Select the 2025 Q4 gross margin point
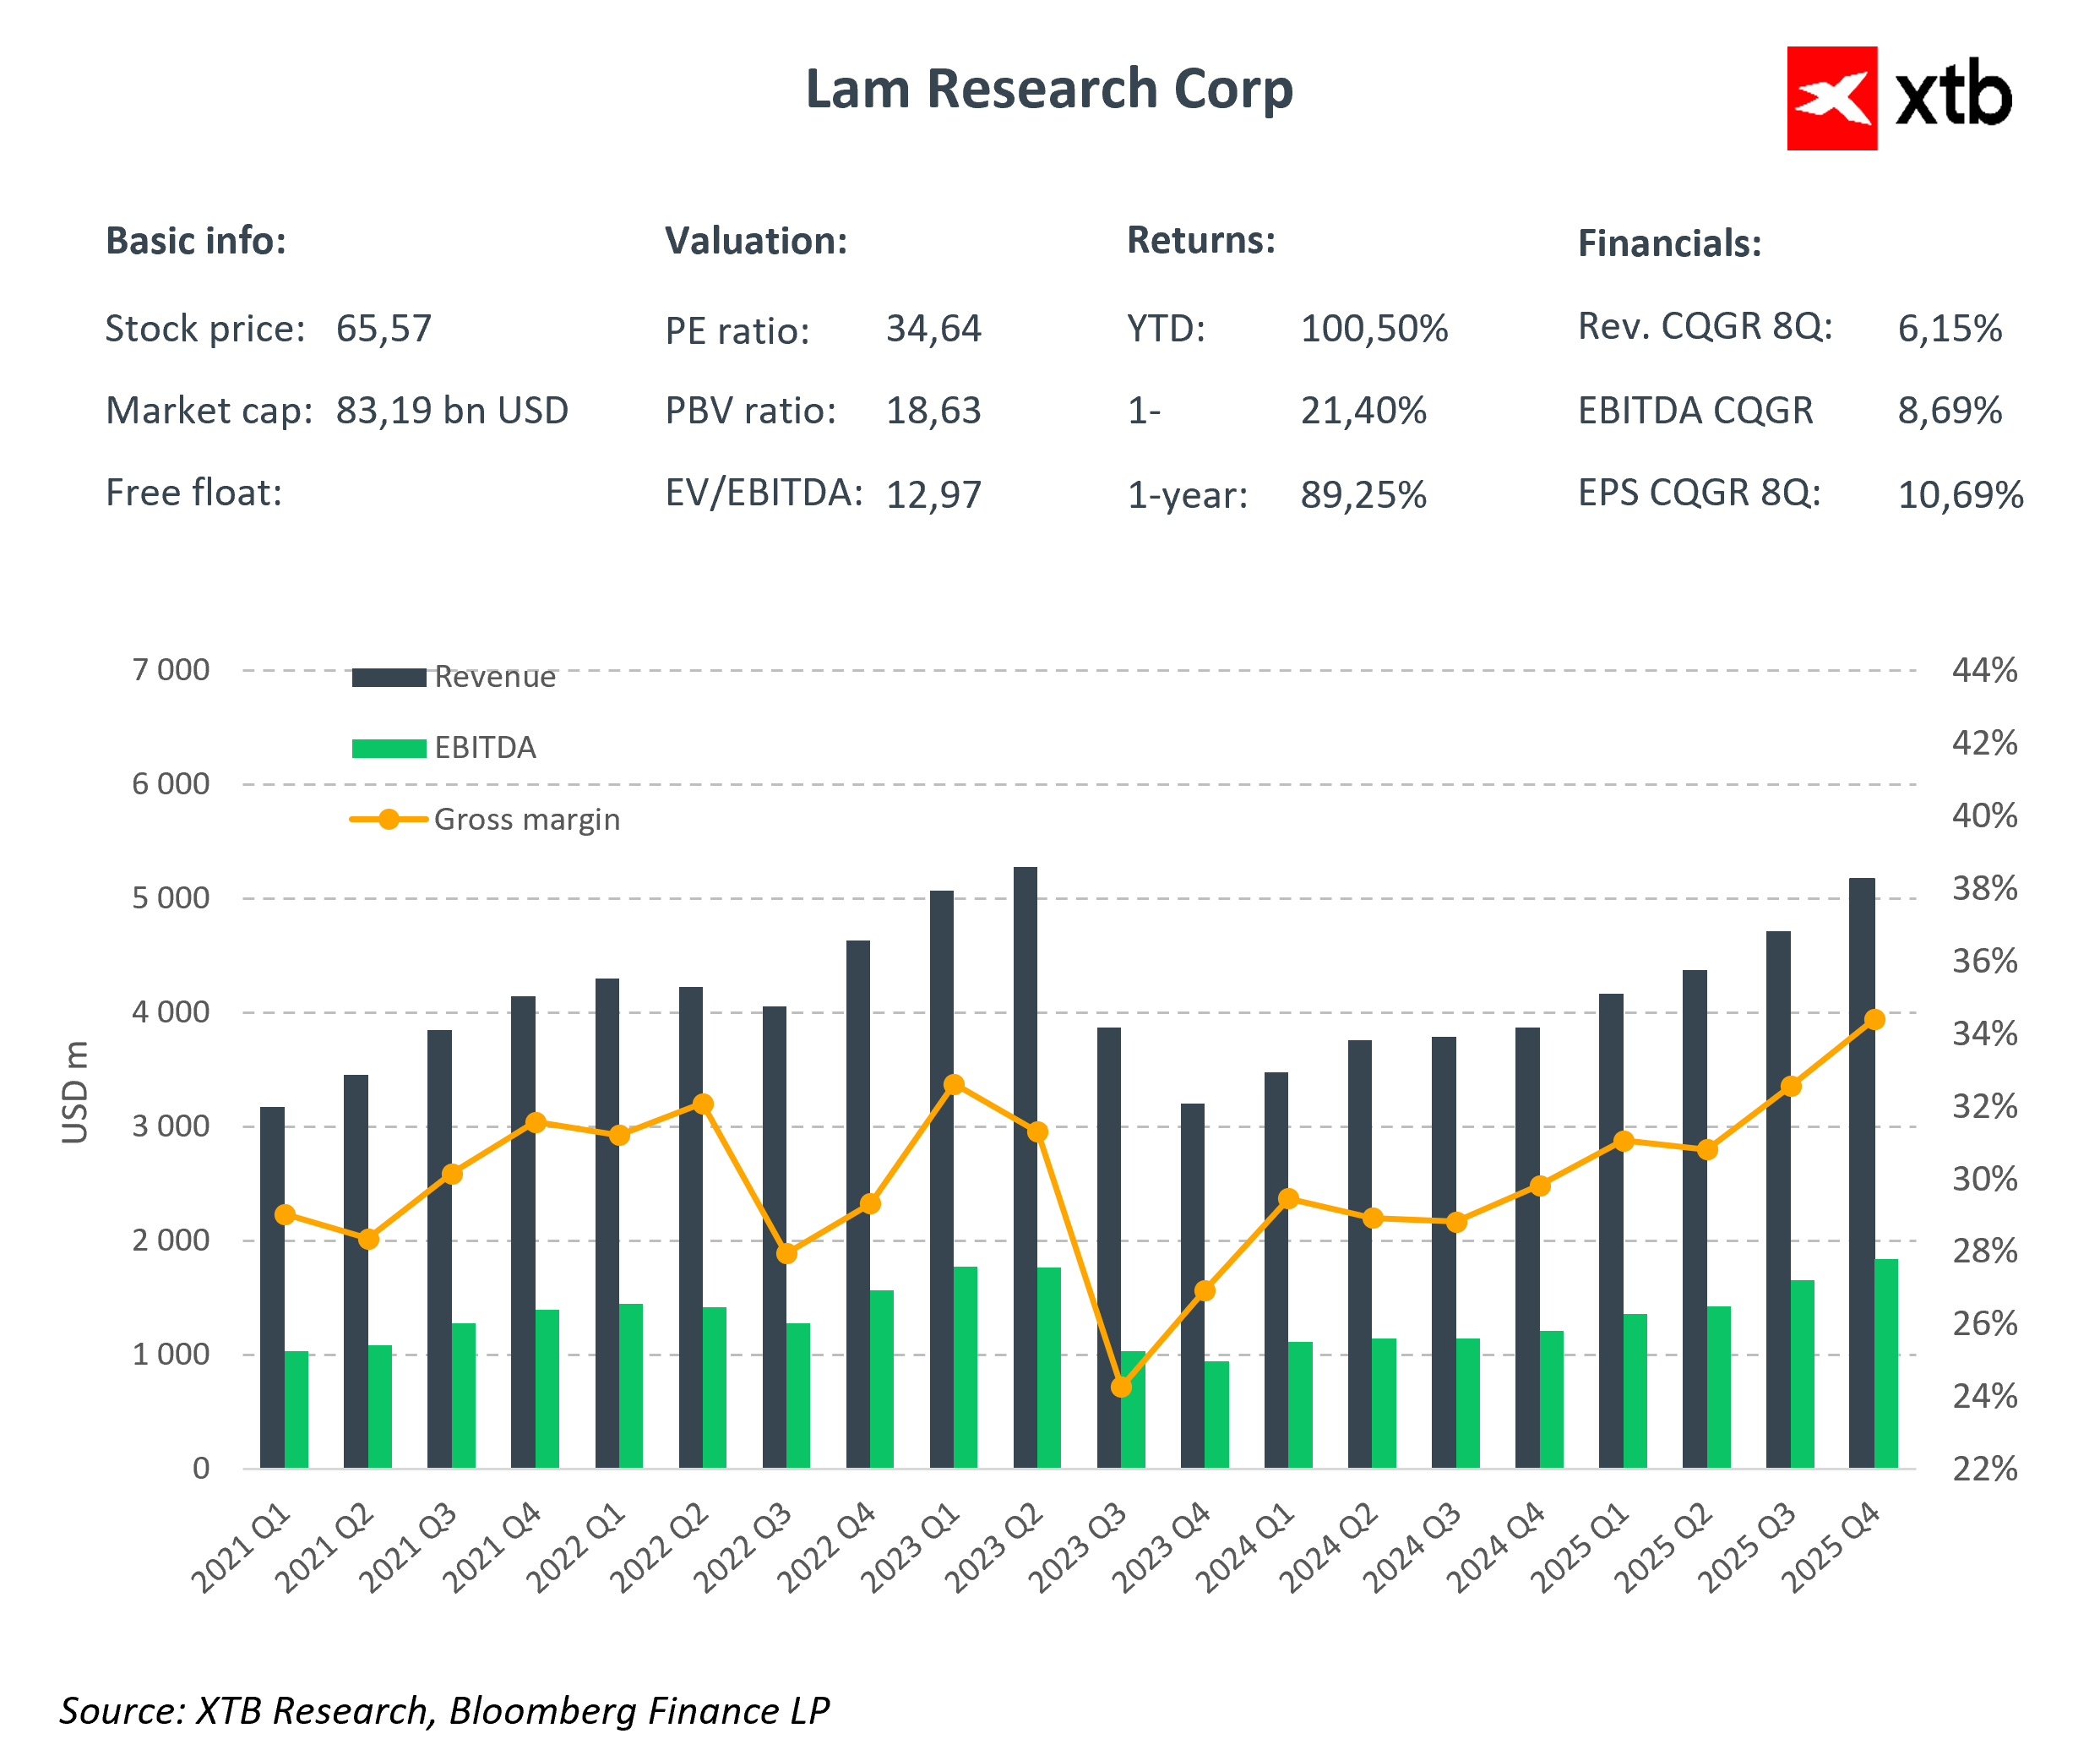The height and width of the screenshot is (1761, 2100). click(1874, 1020)
